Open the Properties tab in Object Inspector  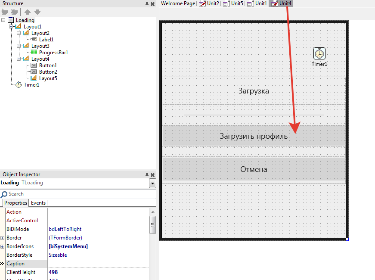tap(15, 203)
